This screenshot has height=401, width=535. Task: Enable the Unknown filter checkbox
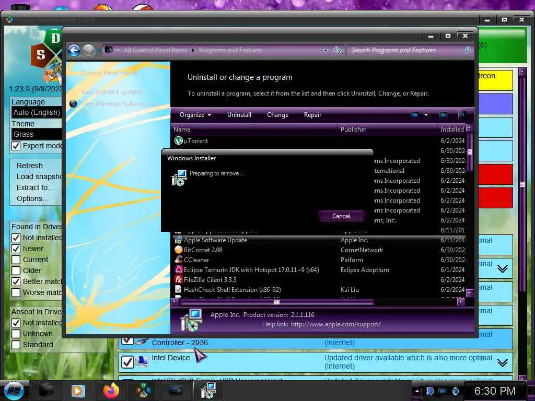(x=16, y=334)
